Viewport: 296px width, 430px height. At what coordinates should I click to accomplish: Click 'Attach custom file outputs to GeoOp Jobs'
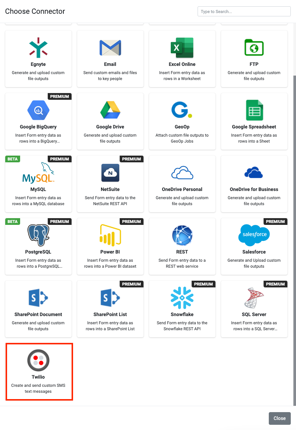[182, 138]
